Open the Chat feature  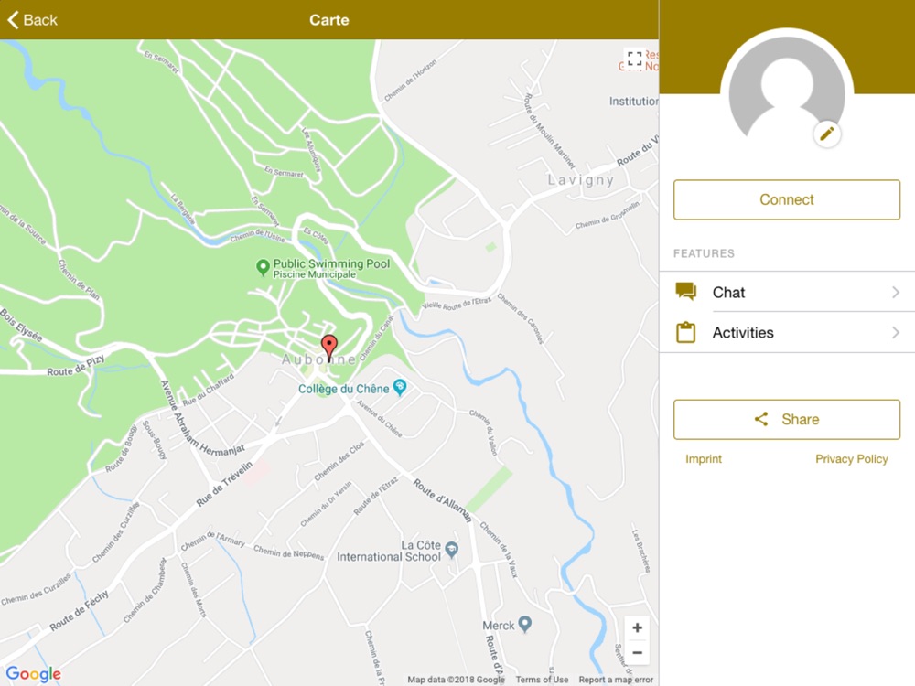click(x=787, y=292)
